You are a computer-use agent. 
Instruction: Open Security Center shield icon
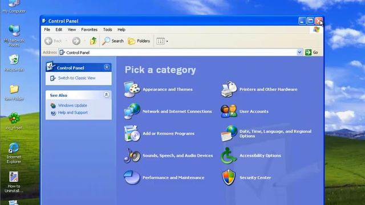(229, 177)
